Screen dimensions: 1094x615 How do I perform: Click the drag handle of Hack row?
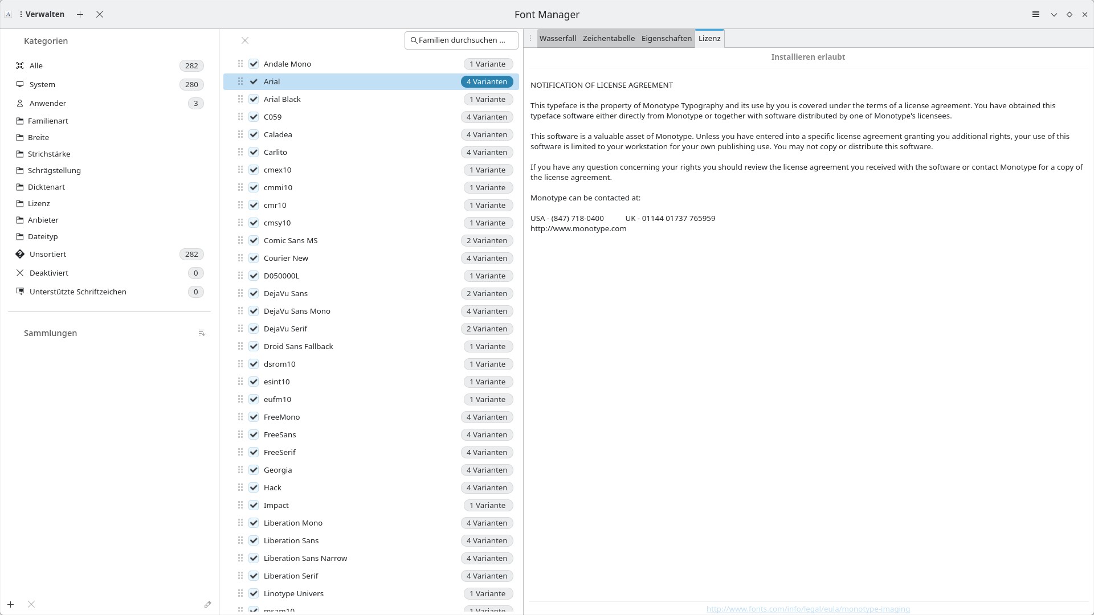click(x=240, y=487)
